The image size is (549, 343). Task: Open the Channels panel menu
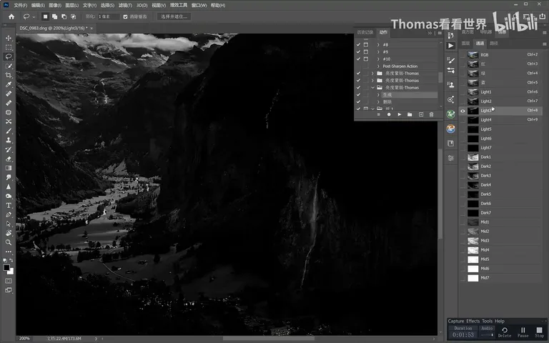[x=545, y=44]
